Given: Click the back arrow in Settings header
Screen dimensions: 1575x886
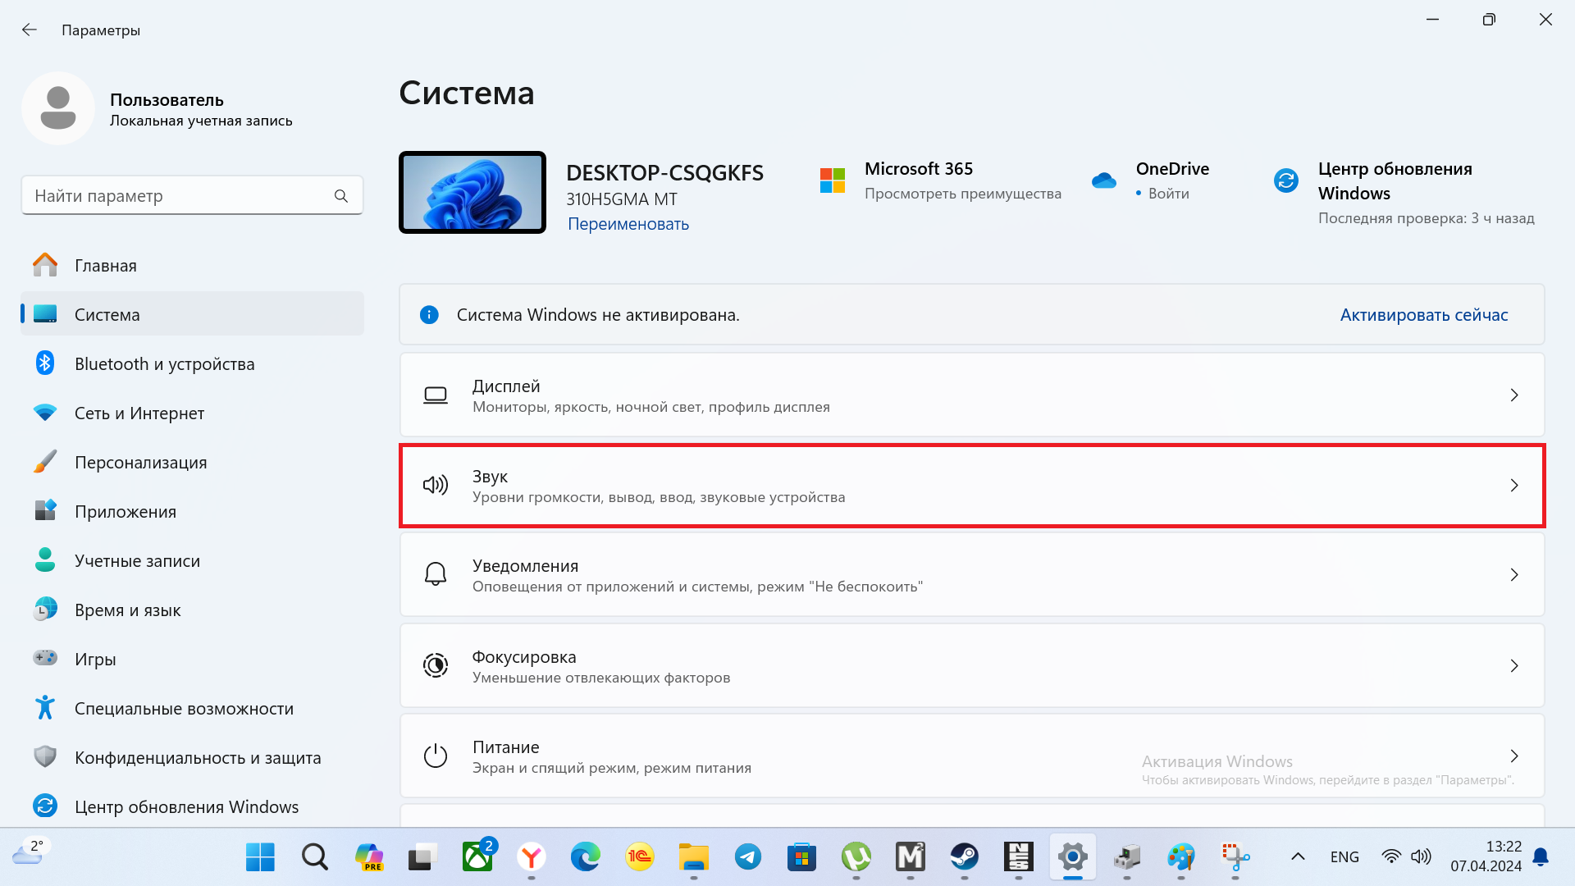Looking at the screenshot, I should [30, 30].
